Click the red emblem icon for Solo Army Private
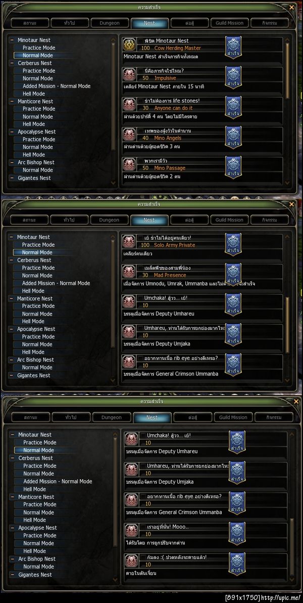 (x=129, y=241)
